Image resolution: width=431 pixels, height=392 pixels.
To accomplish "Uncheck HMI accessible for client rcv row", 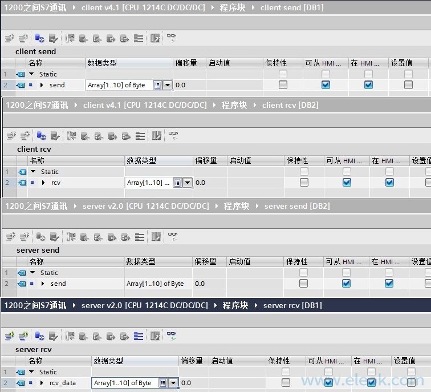I will click(347, 183).
